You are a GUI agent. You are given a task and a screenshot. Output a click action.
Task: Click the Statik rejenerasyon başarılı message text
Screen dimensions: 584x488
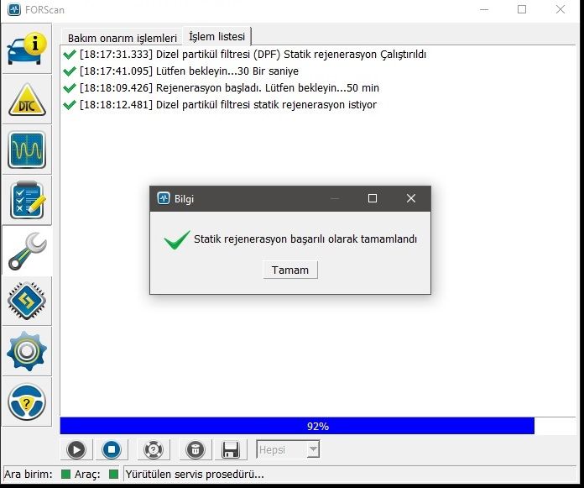(x=305, y=239)
